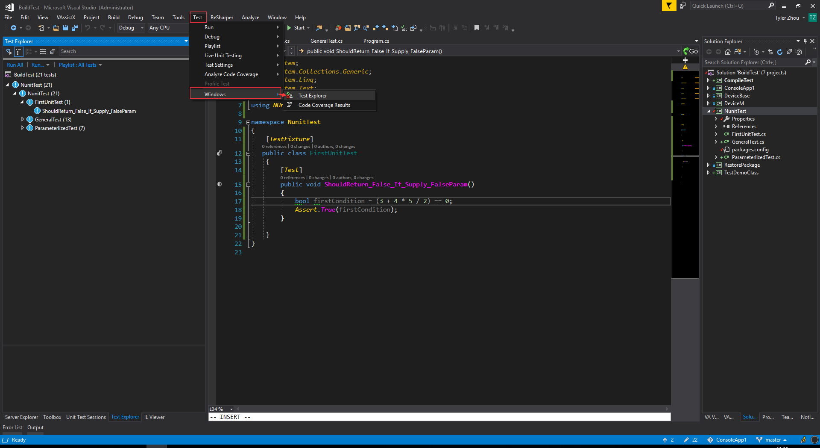Click the Save file icon
This screenshot has height=448, width=820.
tap(65, 28)
